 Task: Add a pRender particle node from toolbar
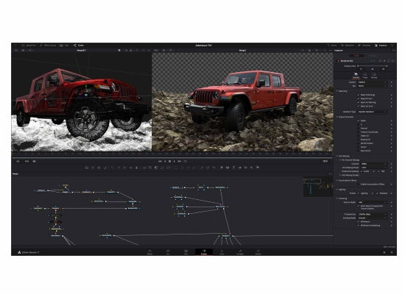click(214, 168)
